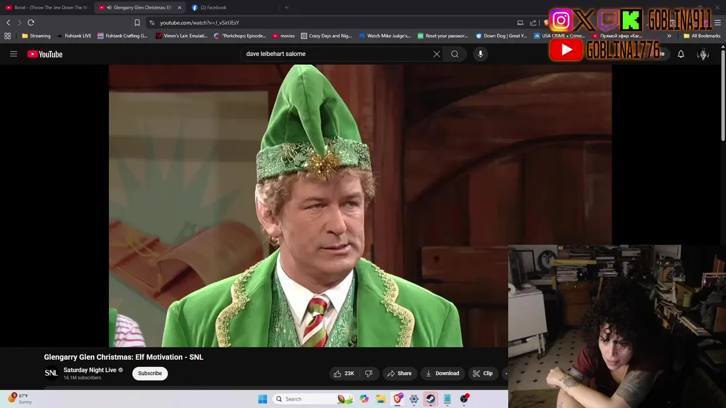Viewport: 726px width, 408px height.
Task: Open the Down Dog bookmark
Action: (501, 36)
